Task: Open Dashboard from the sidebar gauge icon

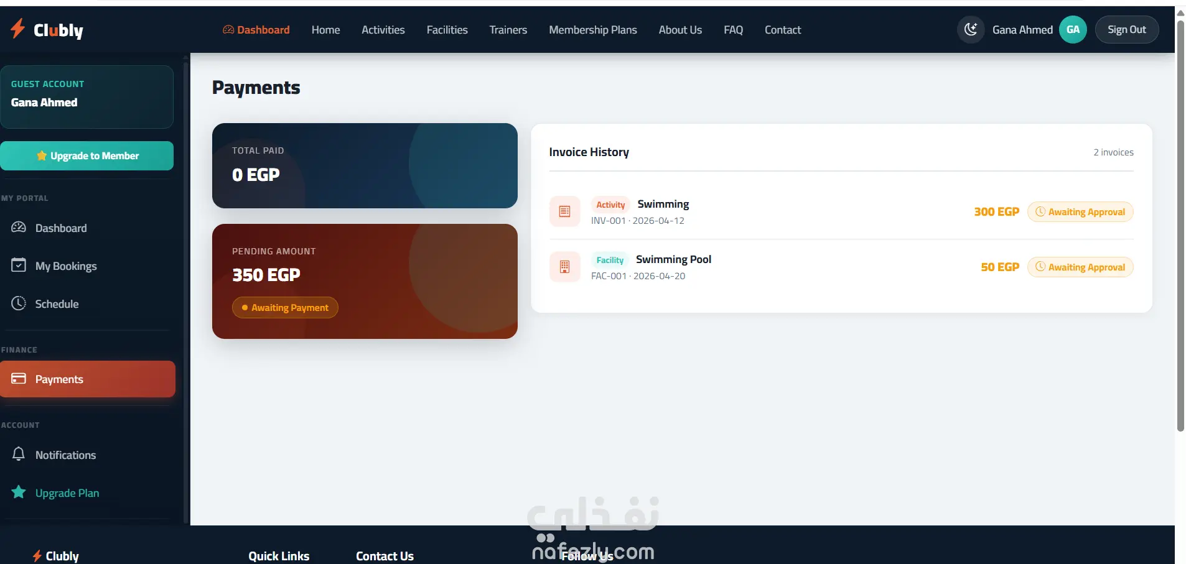Action: (x=19, y=228)
